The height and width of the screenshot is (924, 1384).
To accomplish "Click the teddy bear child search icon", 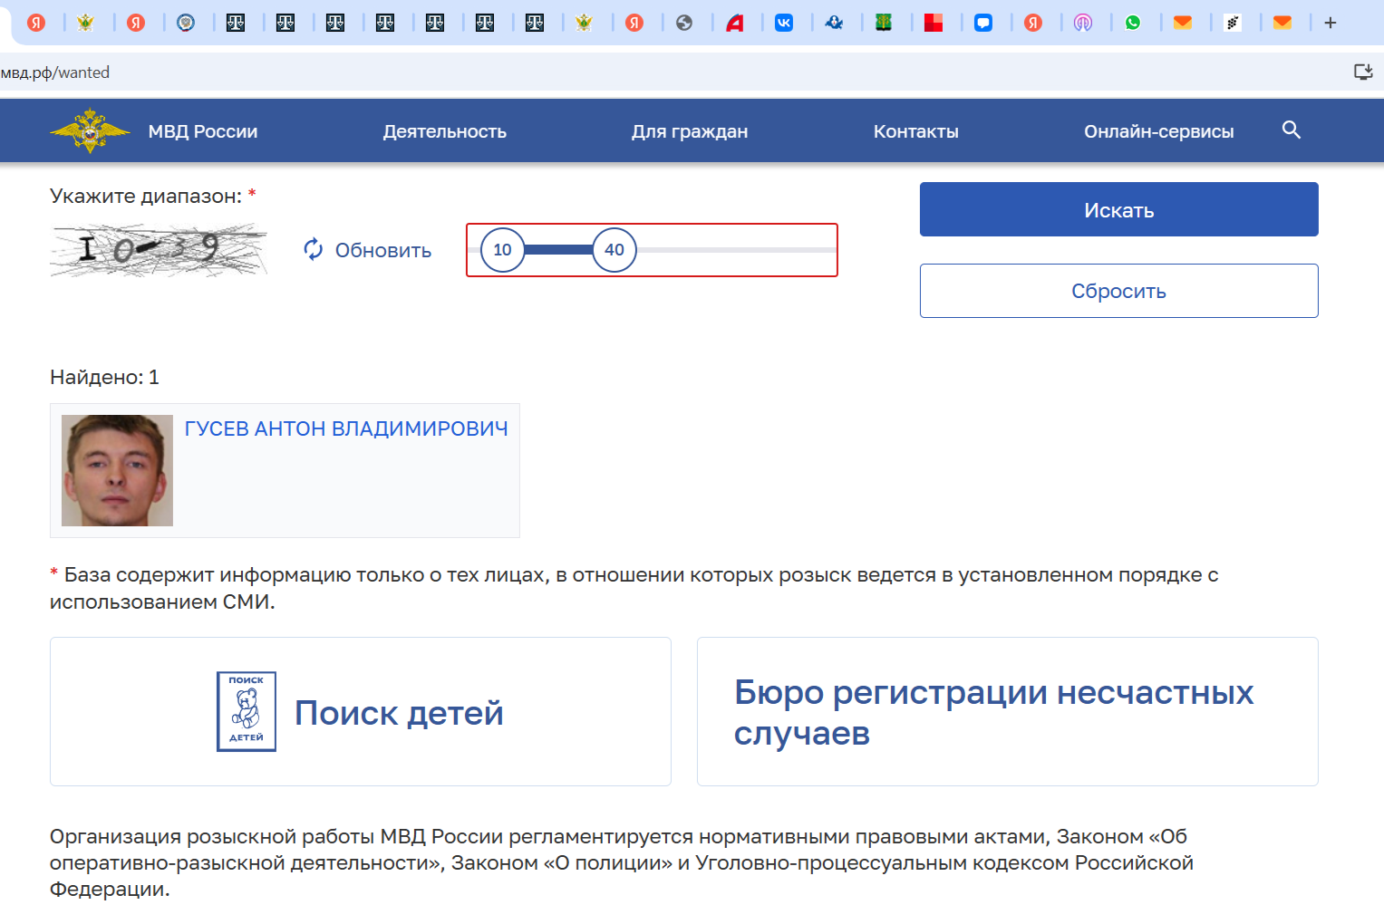I will [247, 711].
